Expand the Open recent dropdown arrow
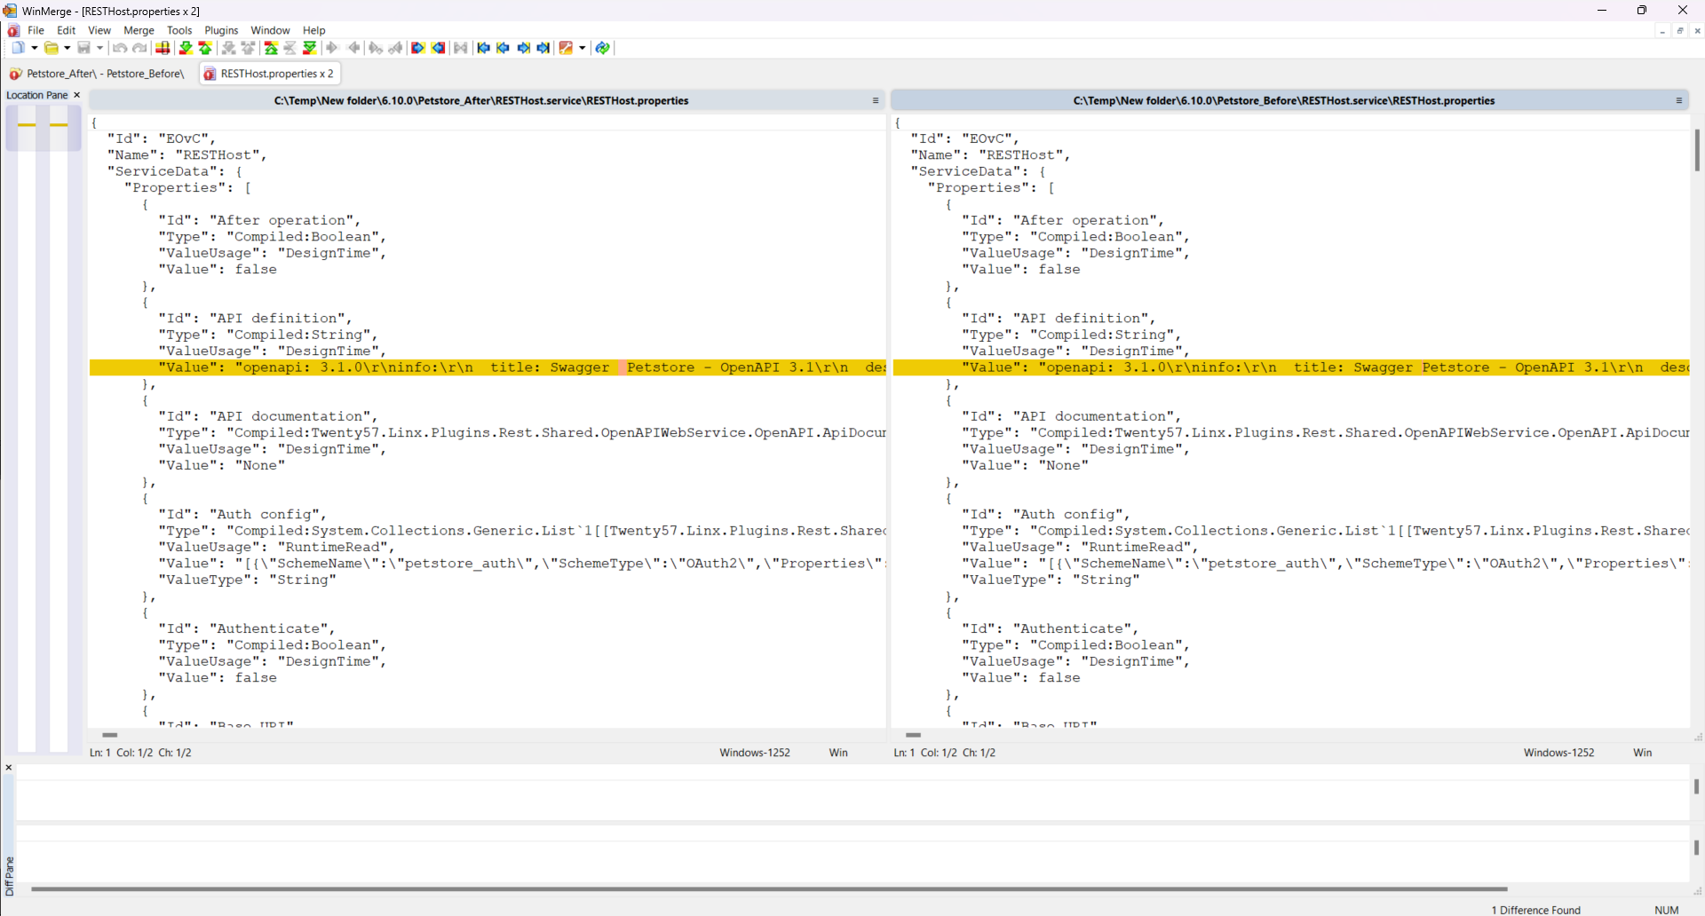This screenshot has height=916, width=1705. (x=67, y=48)
